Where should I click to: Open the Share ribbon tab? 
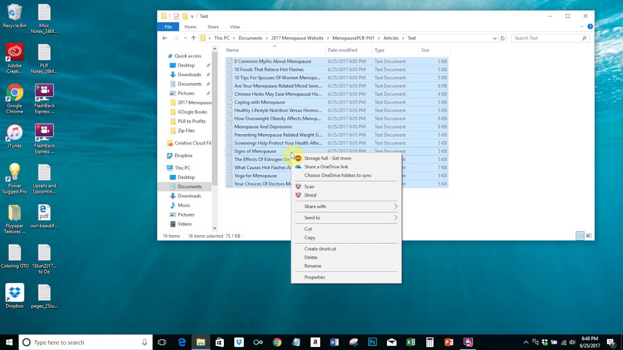coord(213,27)
